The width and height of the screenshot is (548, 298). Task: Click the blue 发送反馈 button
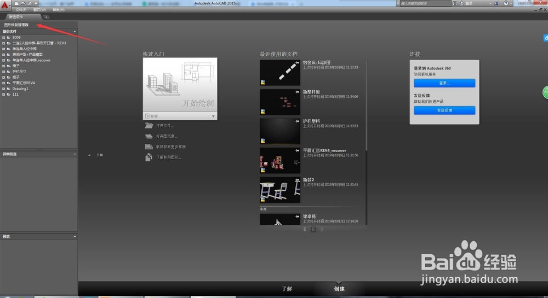[444, 110]
